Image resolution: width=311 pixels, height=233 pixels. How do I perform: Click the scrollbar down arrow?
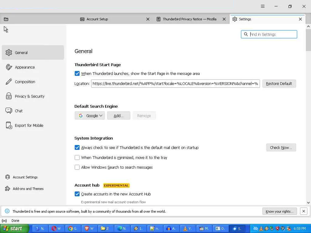click(308, 202)
